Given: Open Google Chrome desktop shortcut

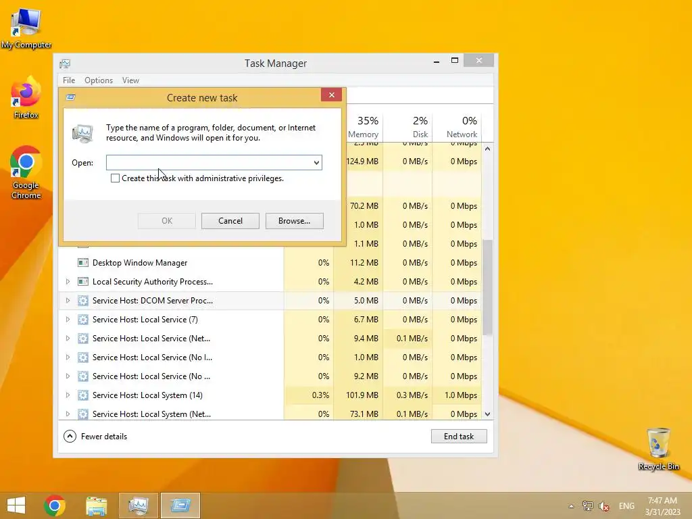Looking at the screenshot, I should pyautogui.click(x=26, y=172).
